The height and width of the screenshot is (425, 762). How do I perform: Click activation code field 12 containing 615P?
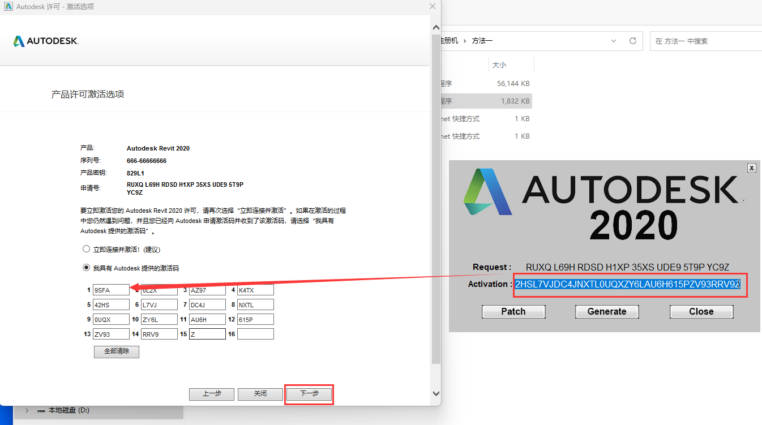(255, 319)
